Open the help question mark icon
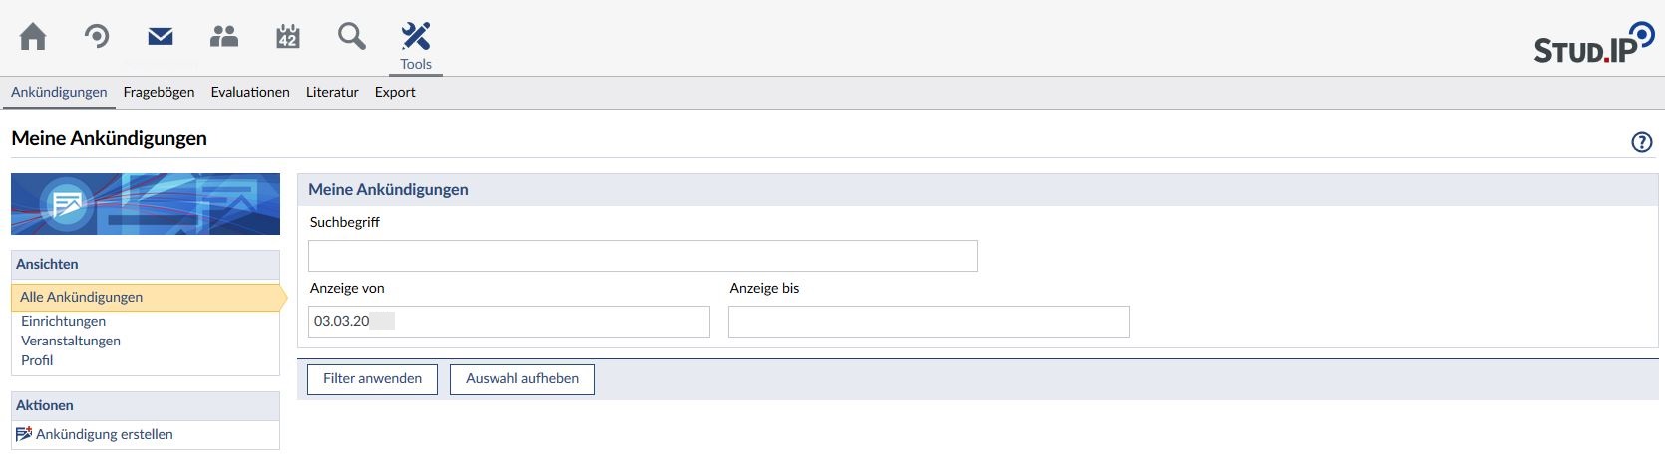This screenshot has width=1665, height=458. coord(1641,142)
